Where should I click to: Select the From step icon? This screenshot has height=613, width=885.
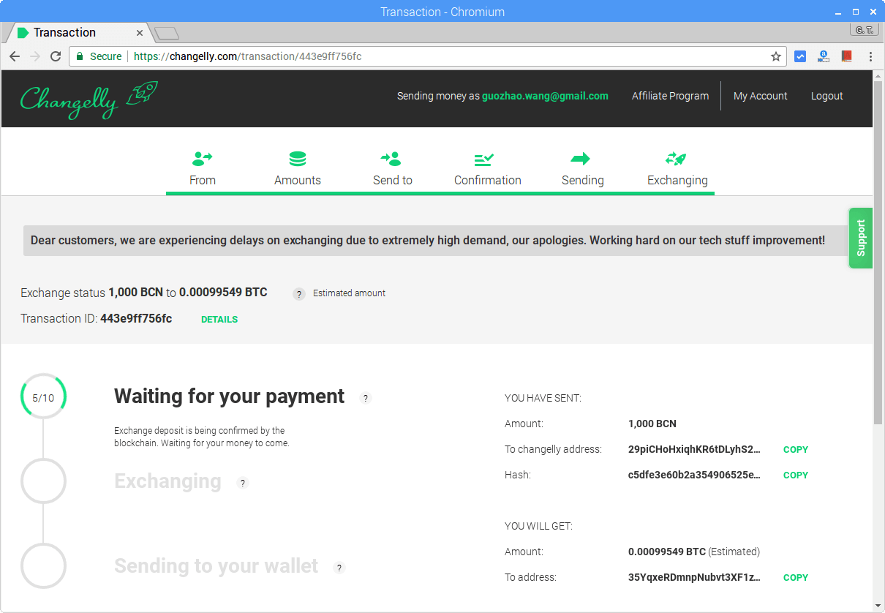pos(203,157)
